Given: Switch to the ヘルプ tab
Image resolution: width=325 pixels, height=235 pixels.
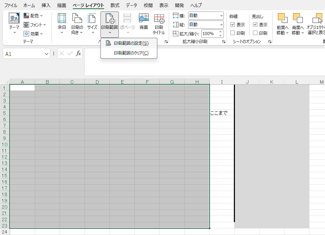Looking at the screenshot, I should click(196, 6).
